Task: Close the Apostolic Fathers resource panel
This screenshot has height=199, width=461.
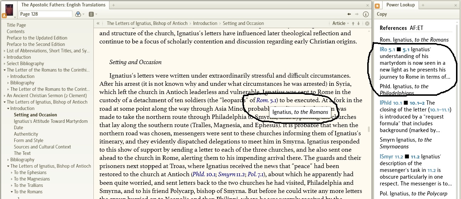Action: coord(368,5)
